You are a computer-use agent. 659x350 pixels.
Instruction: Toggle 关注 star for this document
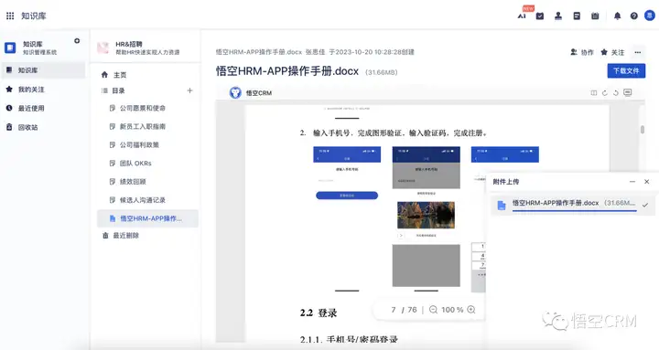612,52
